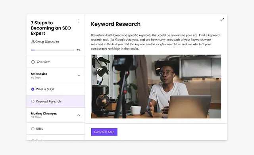Click the 5% progress label
This screenshot has width=254, height=155.
click(79, 50)
